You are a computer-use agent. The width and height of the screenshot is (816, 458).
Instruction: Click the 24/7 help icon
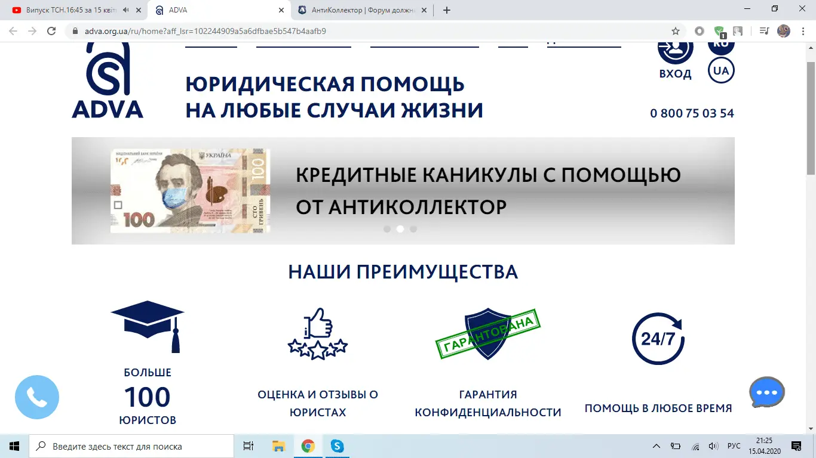tap(657, 339)
